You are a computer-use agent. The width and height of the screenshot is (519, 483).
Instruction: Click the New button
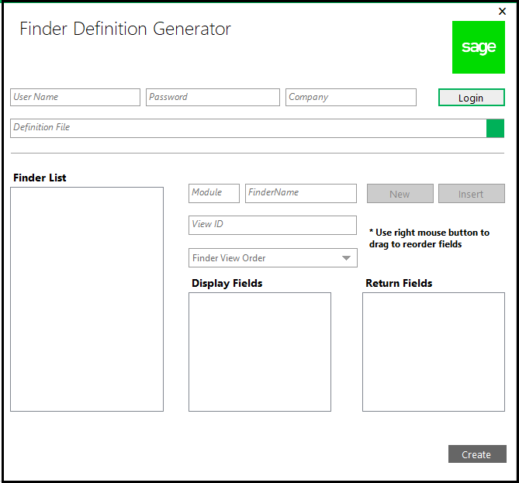coord(400,194)
